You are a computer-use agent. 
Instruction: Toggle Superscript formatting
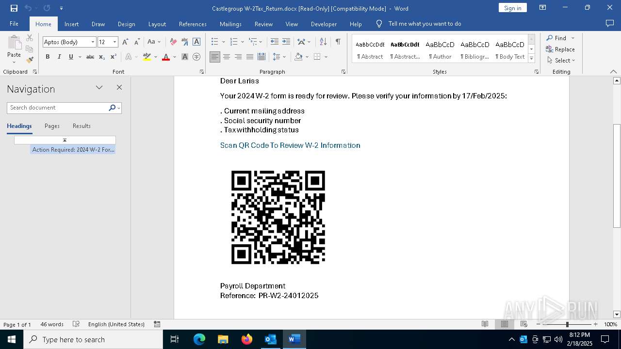coord(114,57)
